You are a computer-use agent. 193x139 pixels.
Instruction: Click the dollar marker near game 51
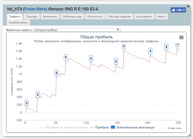pos(56,73)
